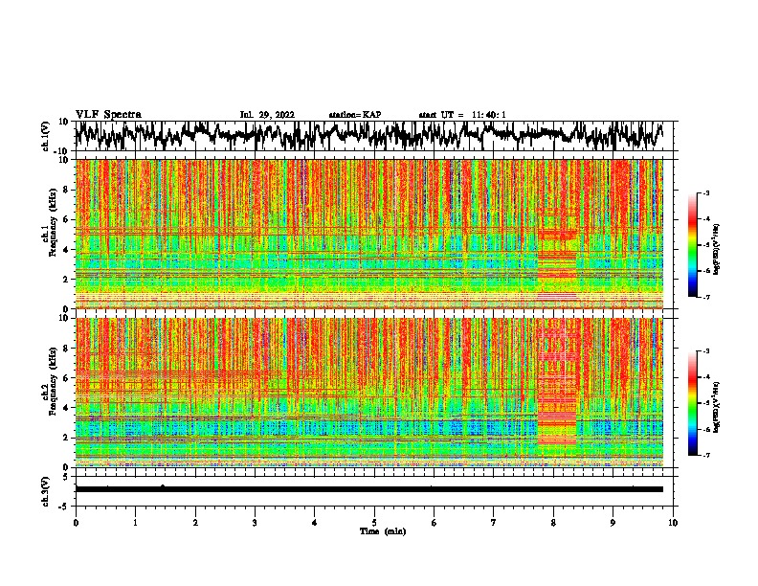Click the time axis tick label "10"
Screen dimensions: 758x586
click(x=673, y=523)
